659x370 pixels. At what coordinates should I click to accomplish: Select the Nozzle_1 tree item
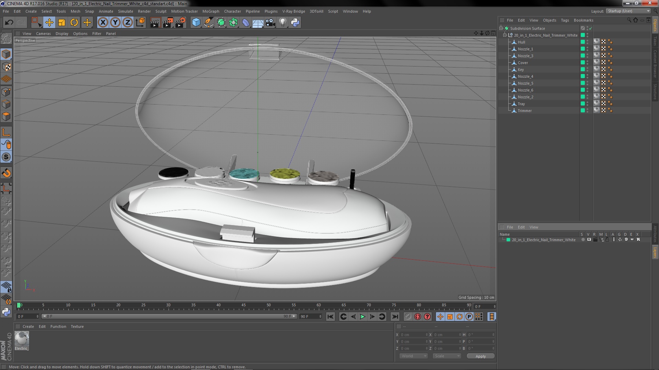click(525, 49)
